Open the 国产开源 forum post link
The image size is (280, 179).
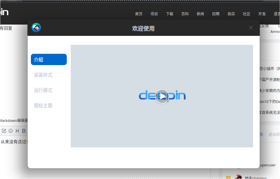[270, 80]
